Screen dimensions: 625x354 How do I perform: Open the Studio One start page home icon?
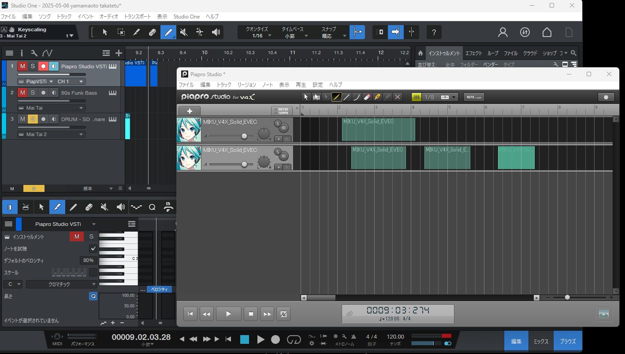pos(547,32)
